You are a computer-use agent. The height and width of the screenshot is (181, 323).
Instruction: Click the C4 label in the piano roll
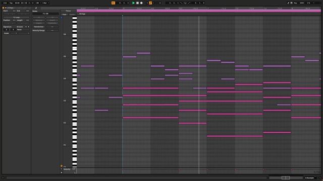coord(65,78)
